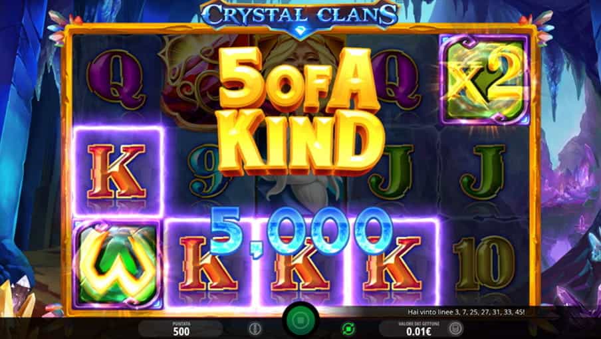Click the purple Q symbol top left
The image size is (601, 339).
click(x=116, y=80)
